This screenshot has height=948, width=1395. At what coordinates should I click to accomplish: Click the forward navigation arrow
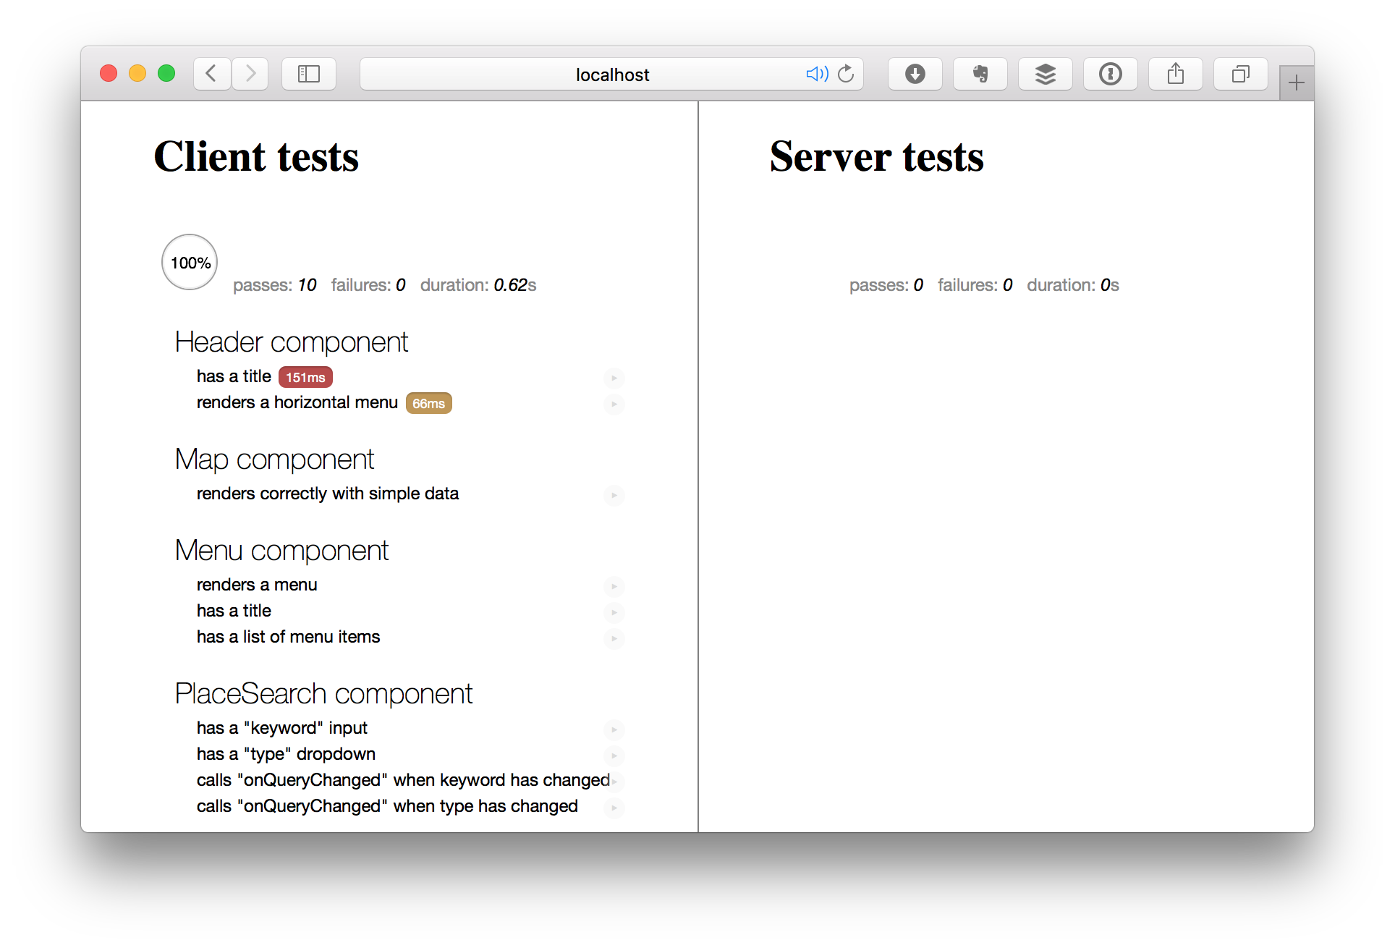(250, 74)
